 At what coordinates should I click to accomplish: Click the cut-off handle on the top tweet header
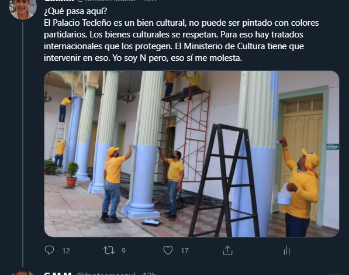click(x=106, y=1)
